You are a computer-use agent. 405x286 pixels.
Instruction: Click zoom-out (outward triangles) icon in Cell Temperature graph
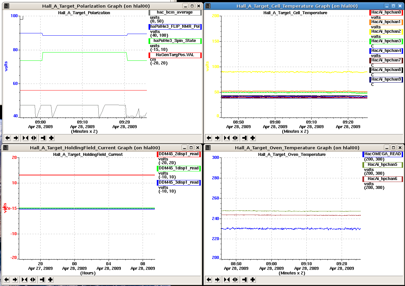pyautogui.click(x=235, y=138)
